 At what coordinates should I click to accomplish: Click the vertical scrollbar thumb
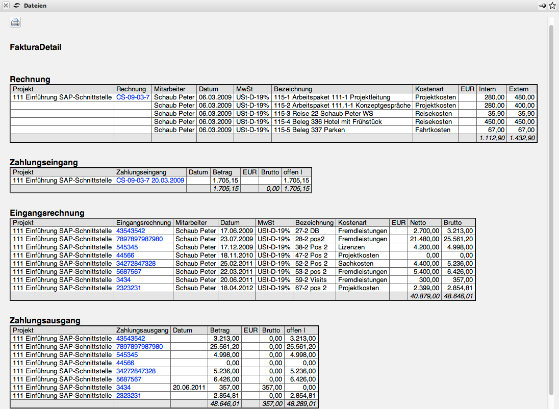[x=551, y=204]
